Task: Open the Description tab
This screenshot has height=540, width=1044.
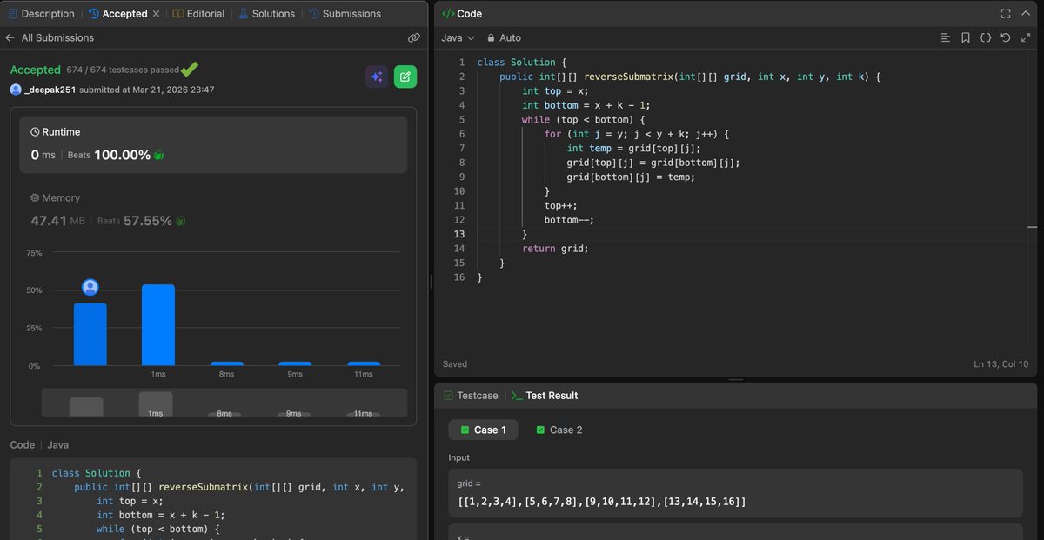Action: (x=42, y=14)
